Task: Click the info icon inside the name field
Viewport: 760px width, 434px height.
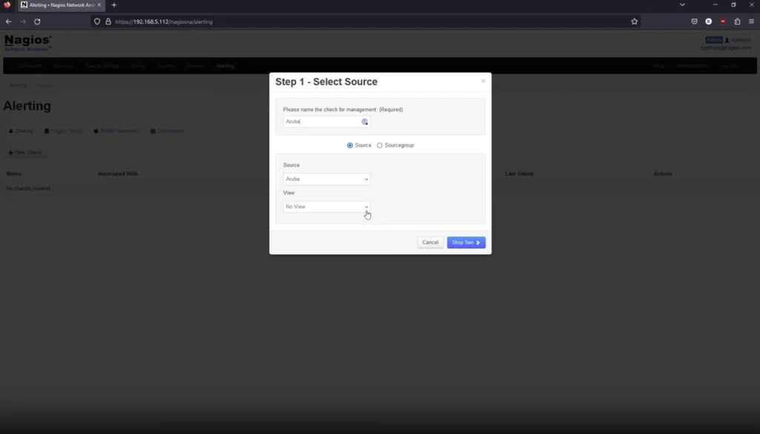Action: (364, 122)
